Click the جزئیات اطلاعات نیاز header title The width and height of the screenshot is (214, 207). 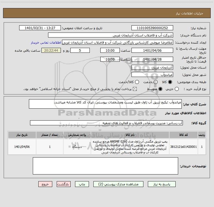(190, 13)
